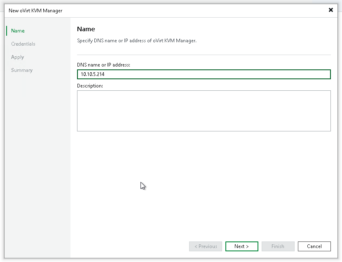Focus the DNS name or IP address field
Screen dimensions: 342x262
point(204,74)
